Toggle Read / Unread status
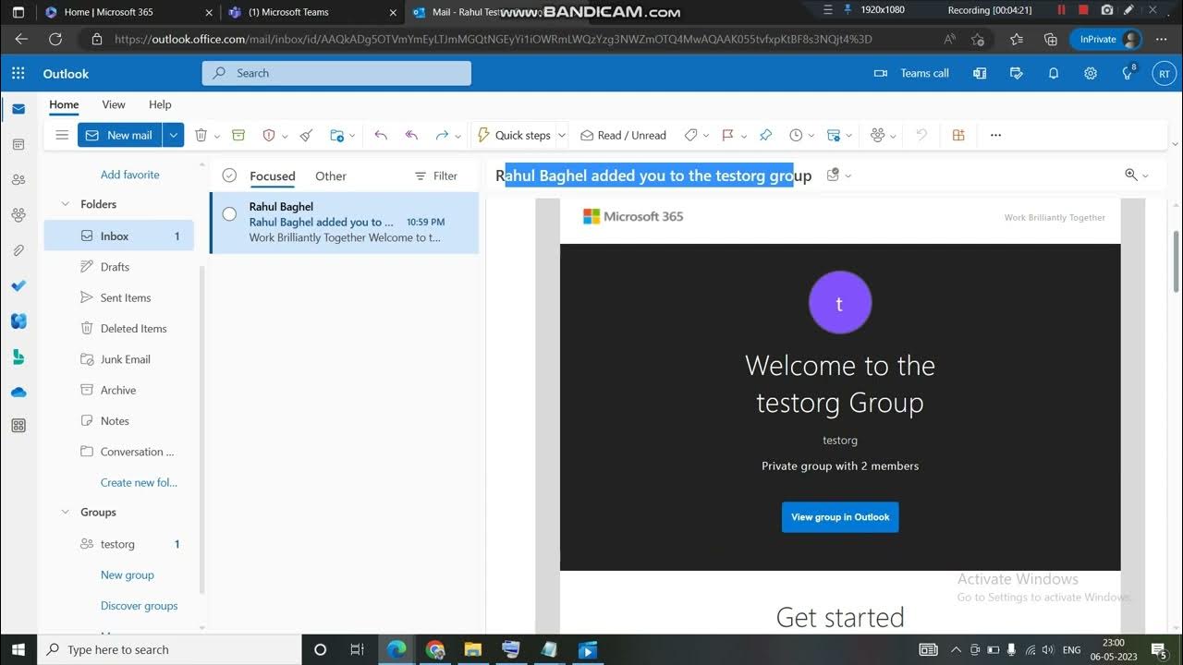 click(x=623, y=135)
